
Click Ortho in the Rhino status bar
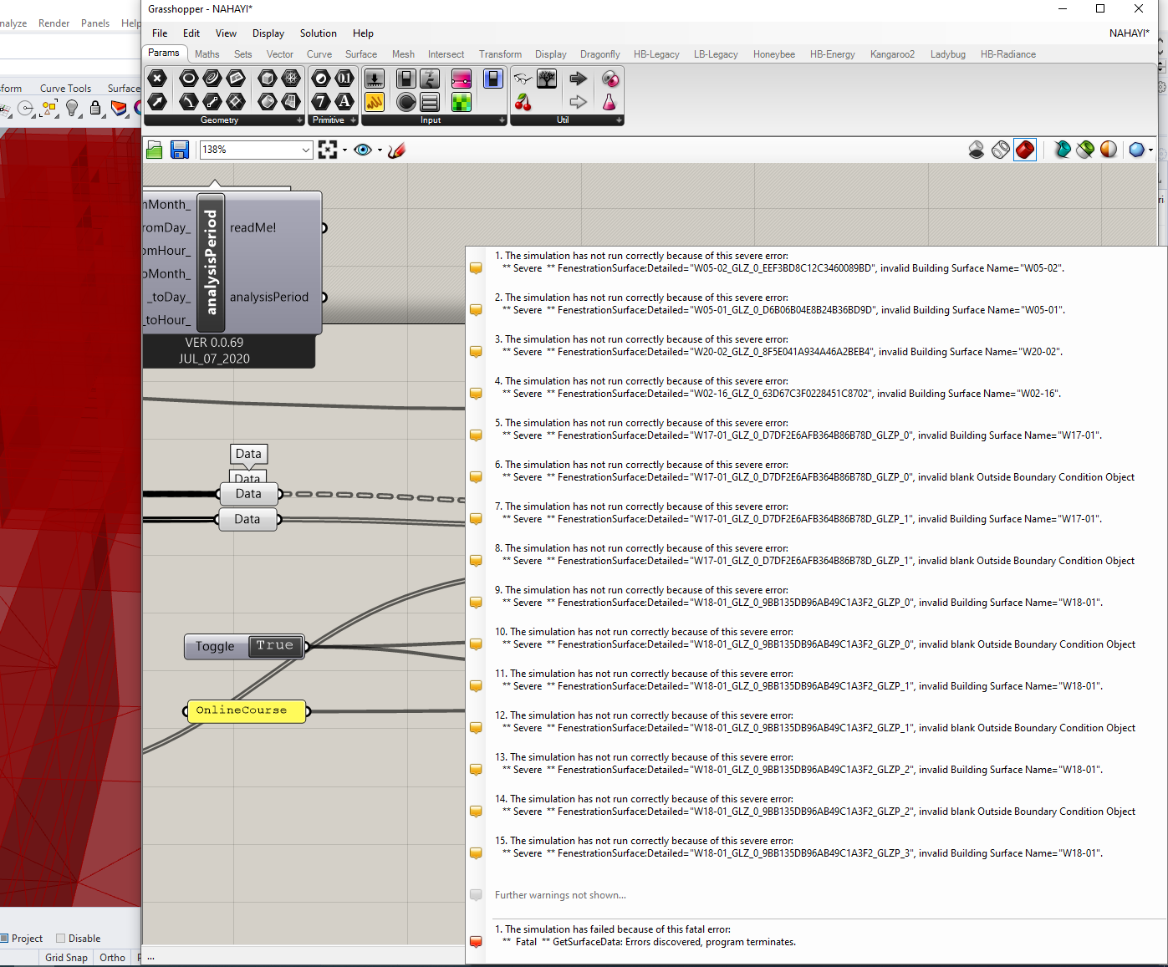pyautogui.click(x=112, y=958)
